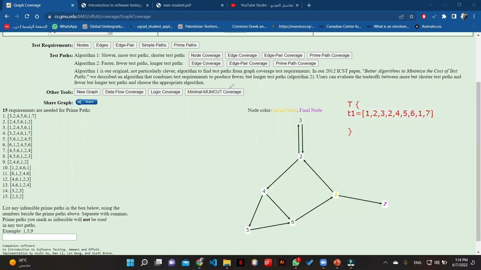Image resolution: width=481 pixels, height=270 pixels.
Task: Reload the current page
Action: tap(27, 16)
